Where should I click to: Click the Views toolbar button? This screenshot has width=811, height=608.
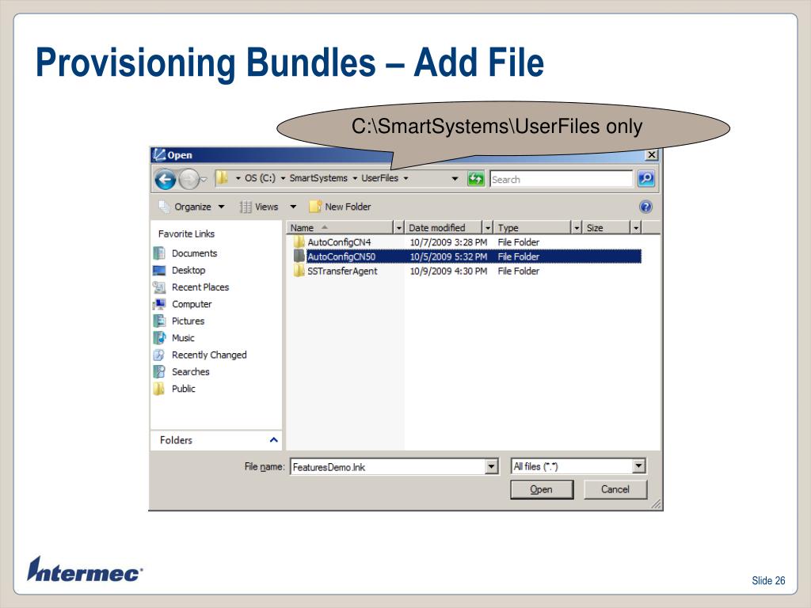pos(259,207)
